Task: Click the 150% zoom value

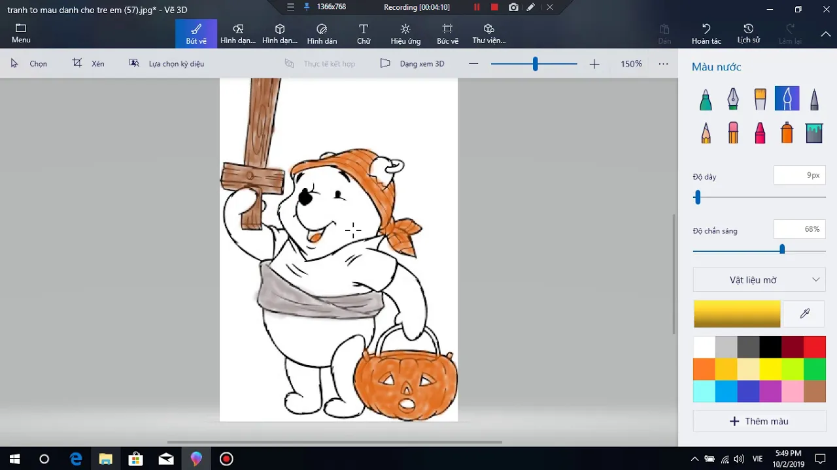Action: tap(631, 64)
